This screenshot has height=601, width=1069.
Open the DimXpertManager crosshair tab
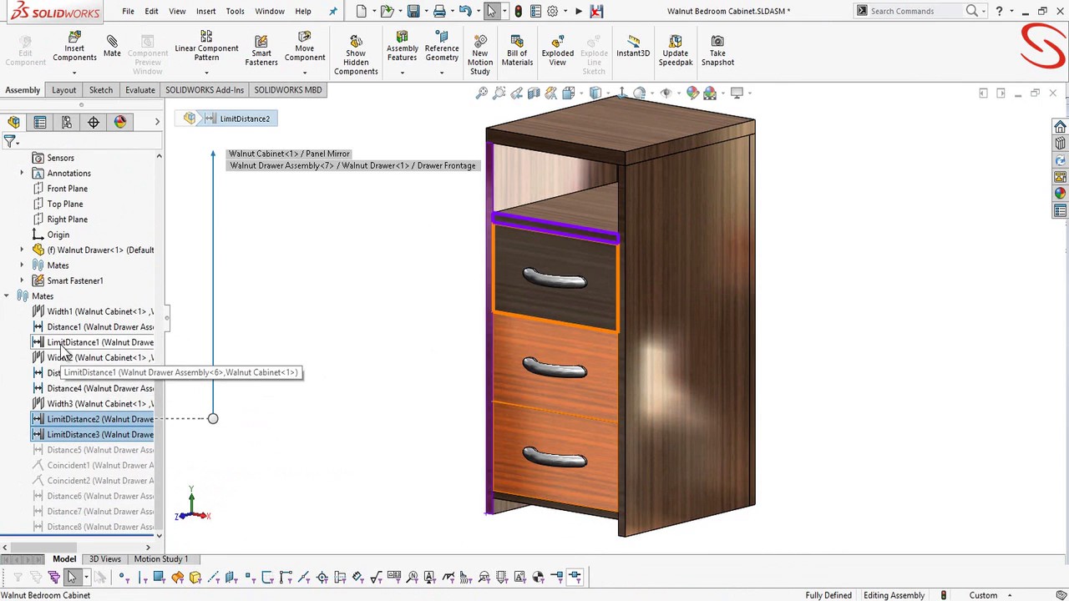click(x=94, y=123)
